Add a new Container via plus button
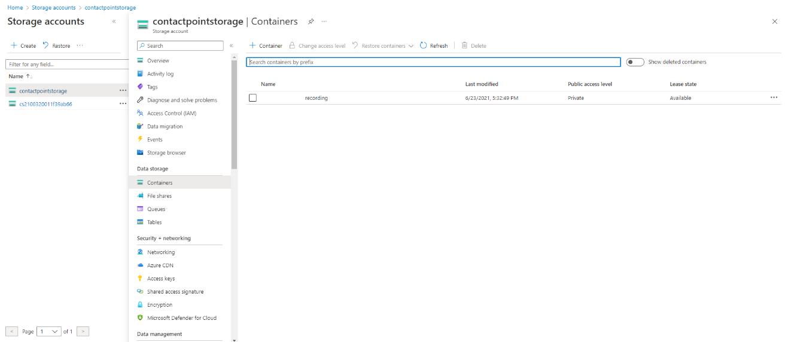This screenshot has width=788, height=342. click(x=266, y=45)
